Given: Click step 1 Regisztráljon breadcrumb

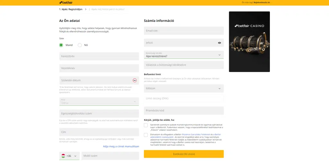Looking at the screenshot, I should point(71,9).
